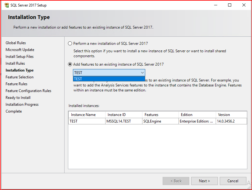Viewport: 252px width, 190px height.
Task: Select Add features to existing instance radio
Action: tap(70, 64)
